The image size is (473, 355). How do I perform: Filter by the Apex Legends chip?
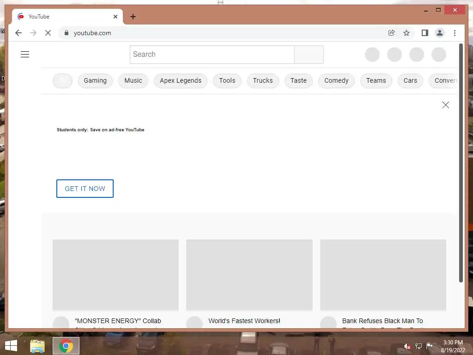pyautogui.click(x=181, y=80)
